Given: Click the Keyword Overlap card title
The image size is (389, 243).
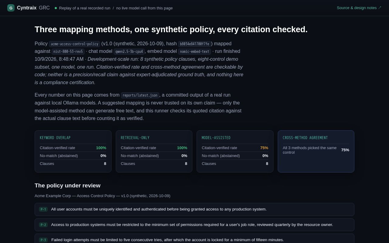Looking at the screenshot, I should click(x=55, y=138).
